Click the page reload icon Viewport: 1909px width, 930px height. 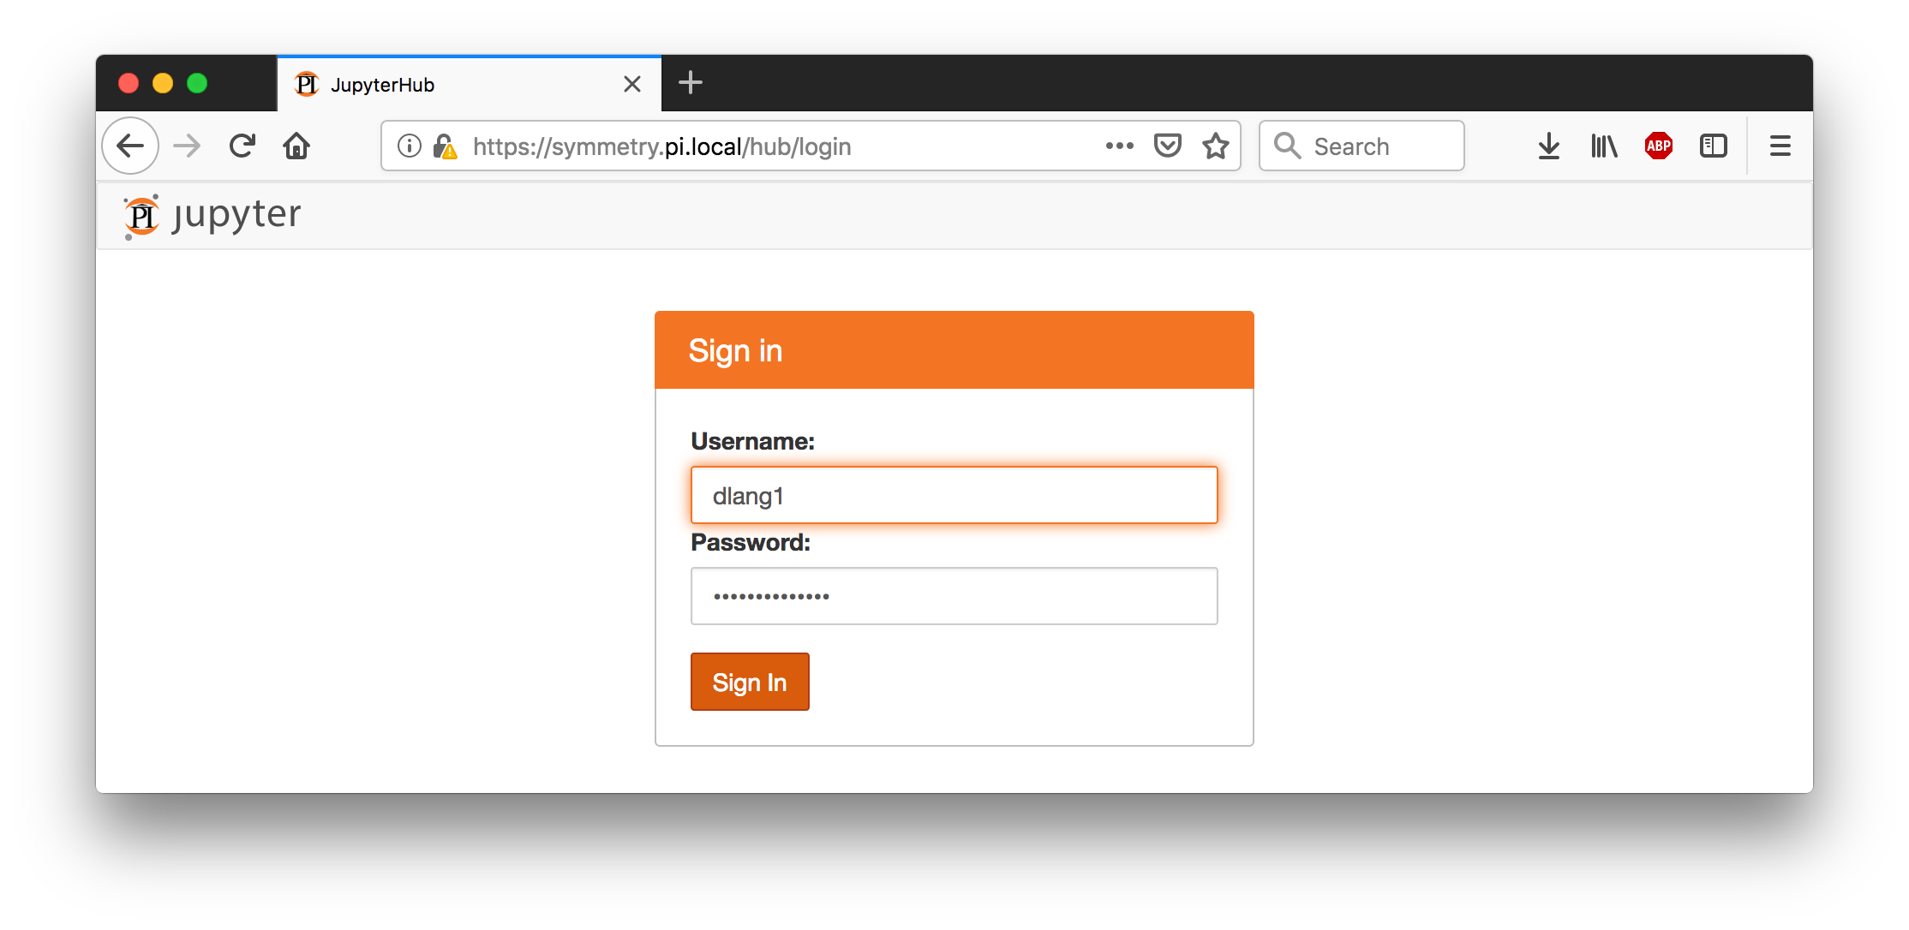[243, 146]
